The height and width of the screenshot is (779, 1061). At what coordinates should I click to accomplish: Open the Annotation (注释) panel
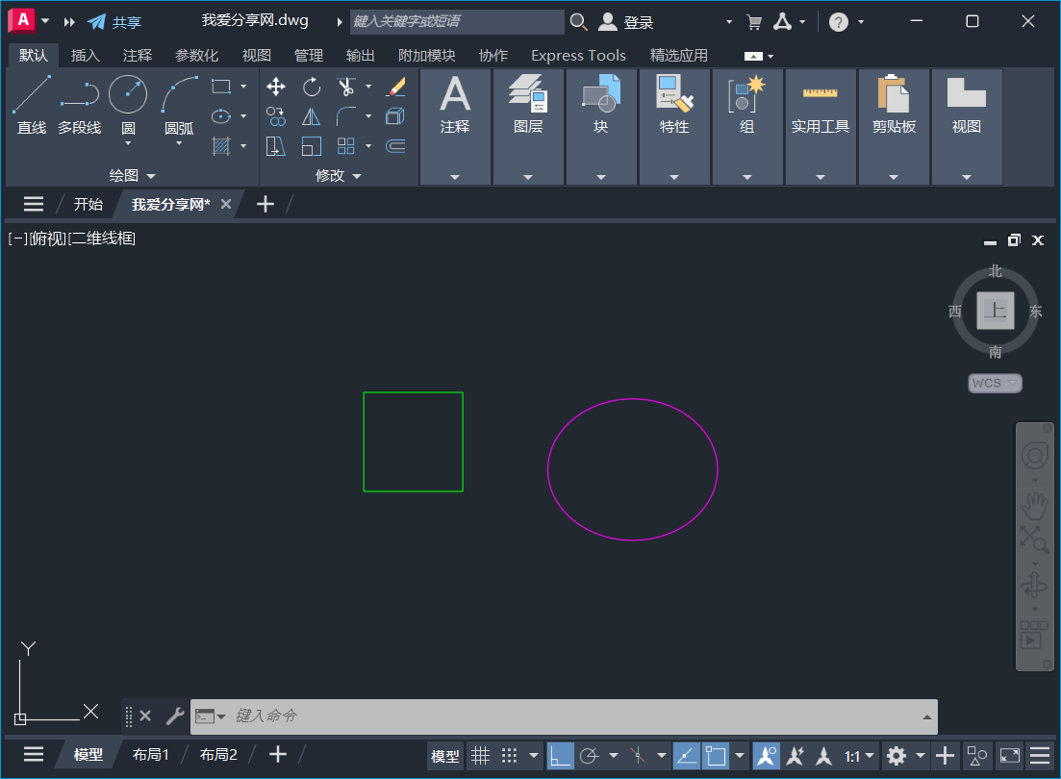(x=455, y=127)
